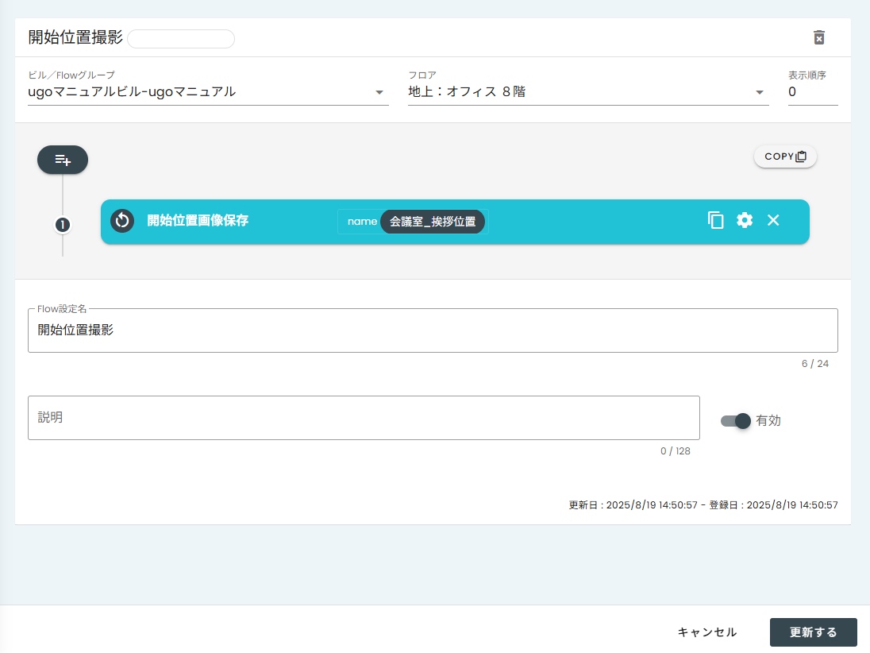Click the Flow設定名 text field
The image size is (870, 653).
[433, 330]
